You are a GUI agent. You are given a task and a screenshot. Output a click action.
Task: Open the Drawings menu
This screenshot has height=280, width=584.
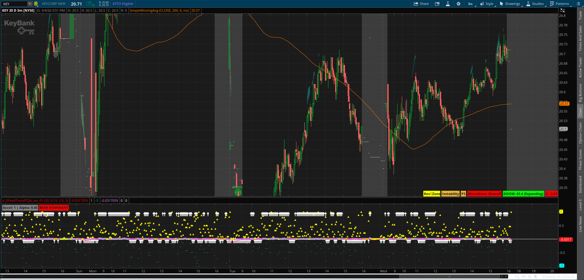point(510,4)
